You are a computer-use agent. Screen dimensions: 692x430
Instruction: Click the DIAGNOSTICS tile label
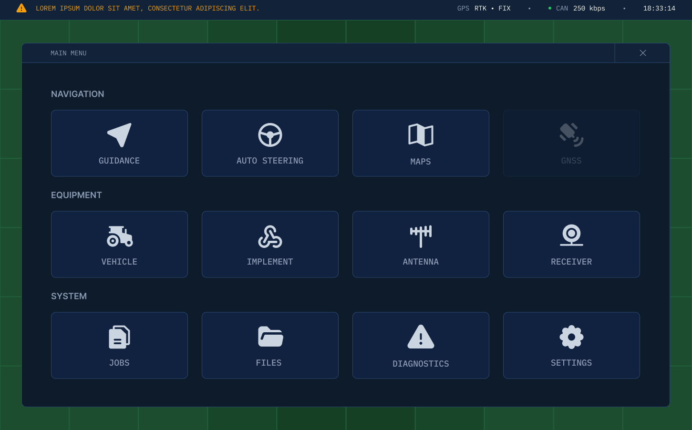tap(421, 364)
